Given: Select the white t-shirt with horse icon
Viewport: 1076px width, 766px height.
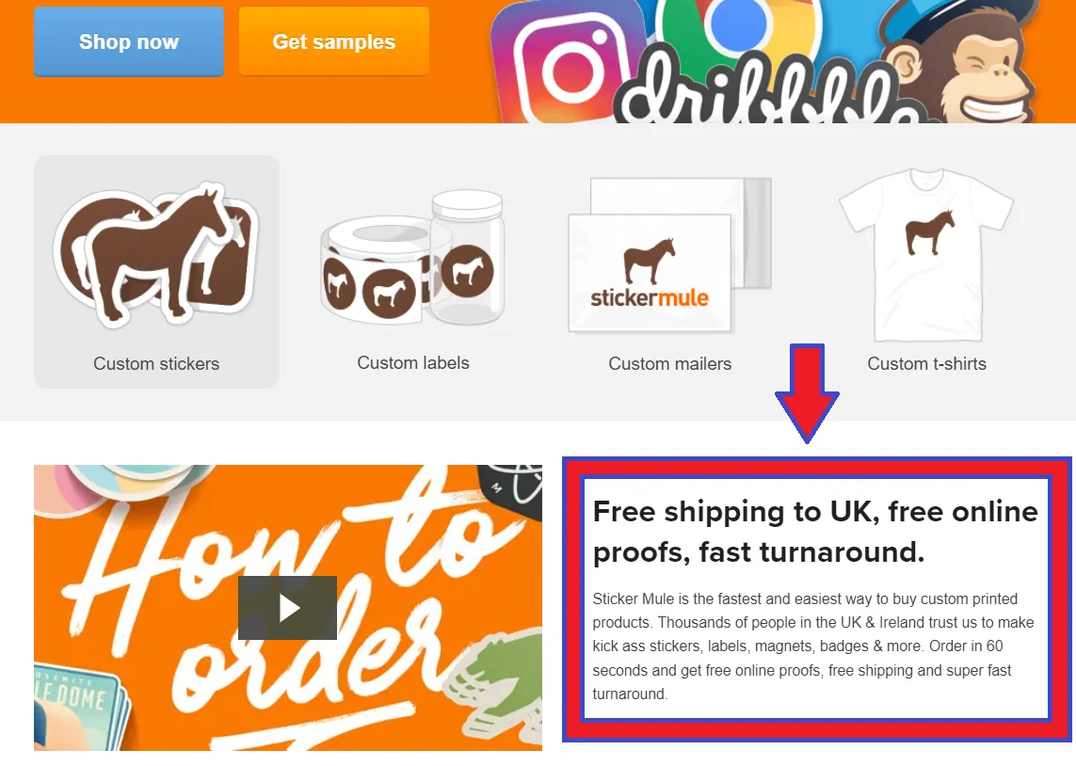Looking at the screenshot, I should point(926,252).
